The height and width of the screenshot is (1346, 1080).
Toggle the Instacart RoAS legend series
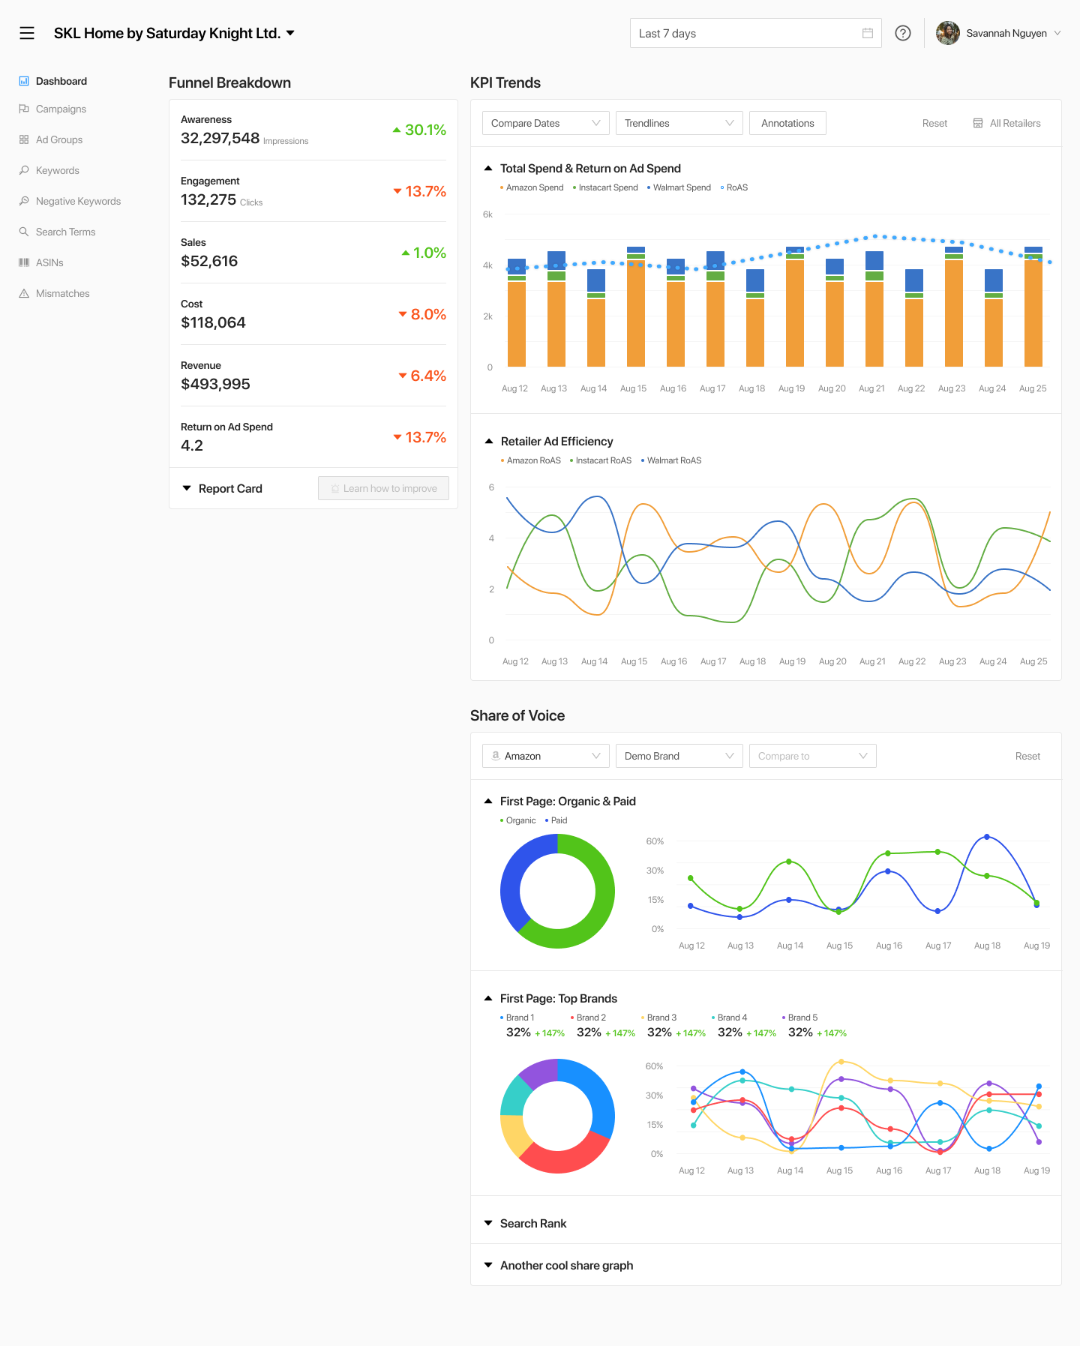coord(603,460)
